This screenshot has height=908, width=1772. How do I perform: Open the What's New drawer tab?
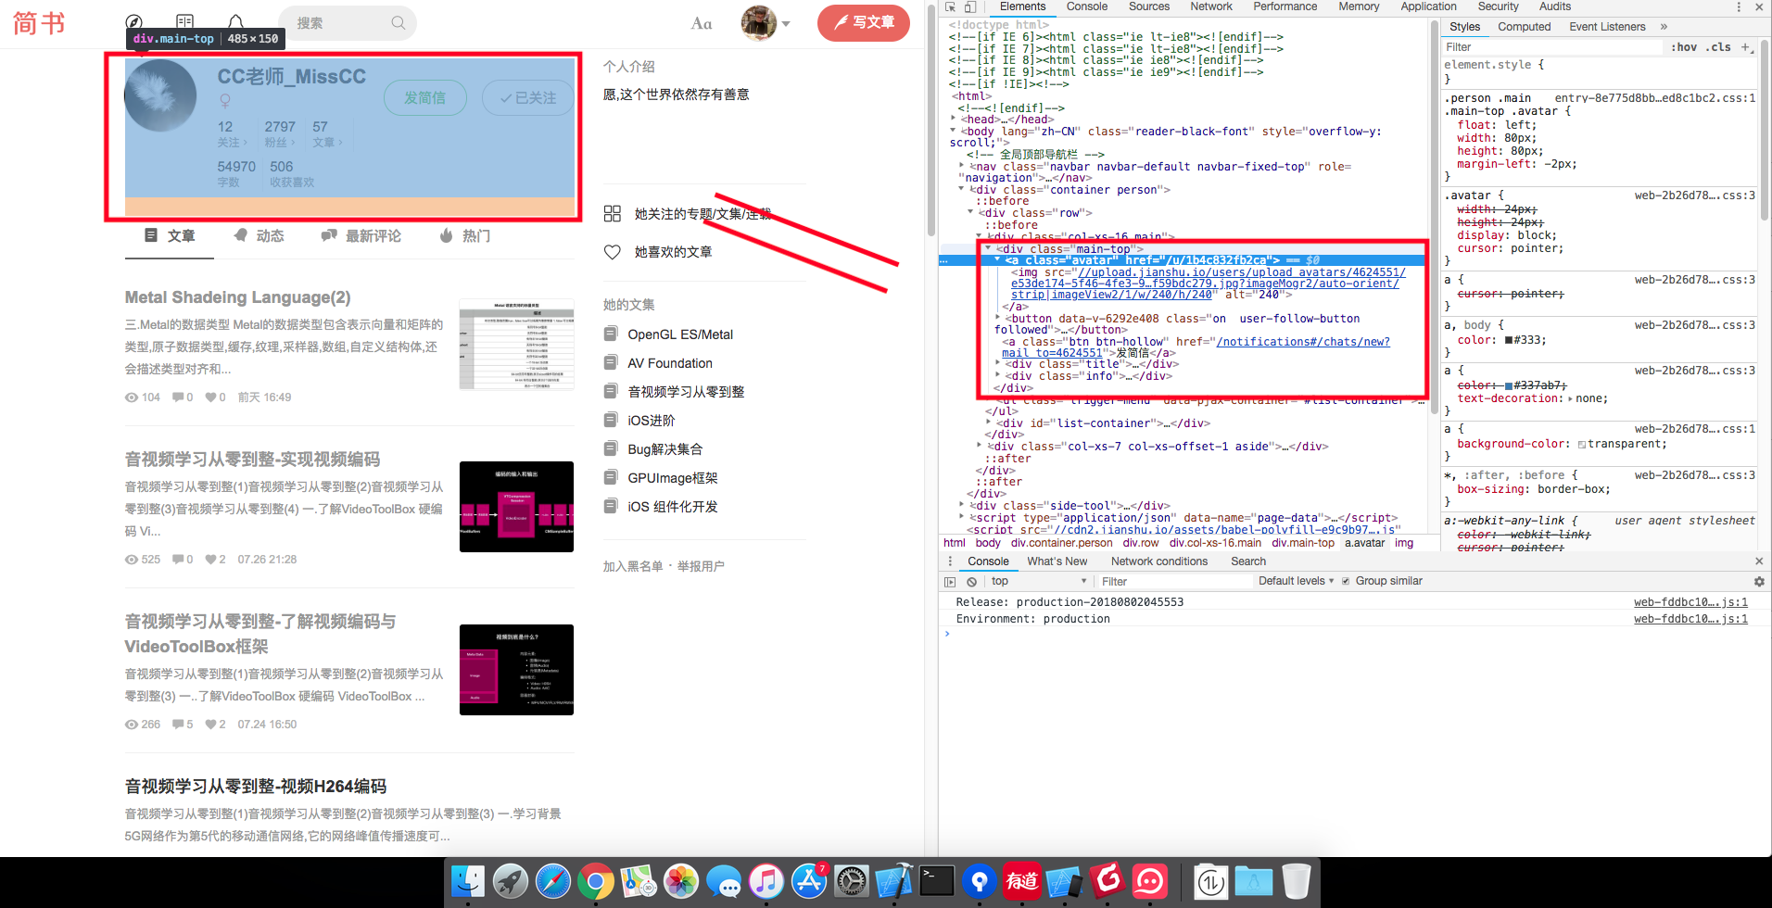pos(1057,561)
